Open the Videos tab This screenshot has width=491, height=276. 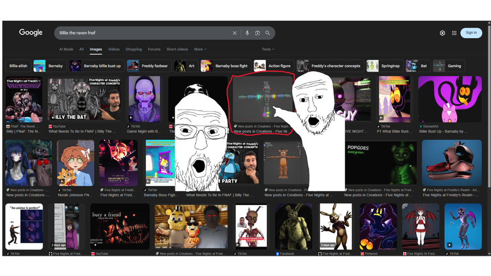click(113, 49)
